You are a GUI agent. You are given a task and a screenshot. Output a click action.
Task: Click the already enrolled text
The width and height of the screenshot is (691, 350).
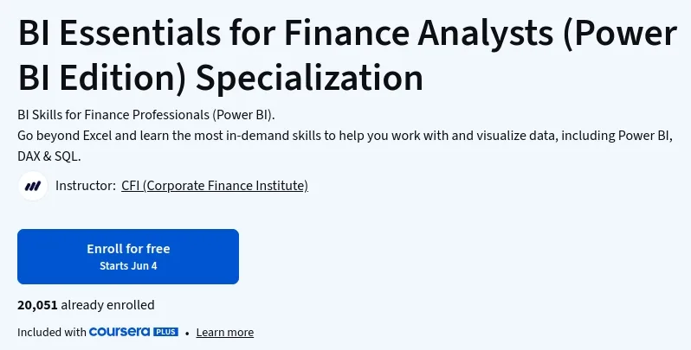[108, 305]
